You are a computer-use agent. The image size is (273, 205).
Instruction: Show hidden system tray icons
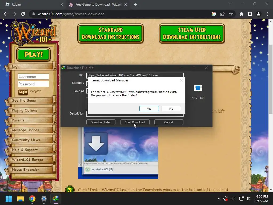pyautogui.click(x=219, y=199)
